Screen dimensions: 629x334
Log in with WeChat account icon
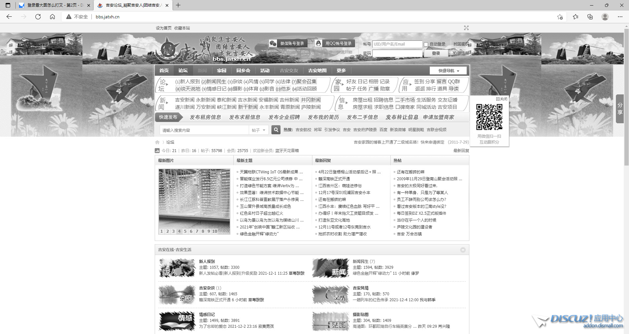273,43
